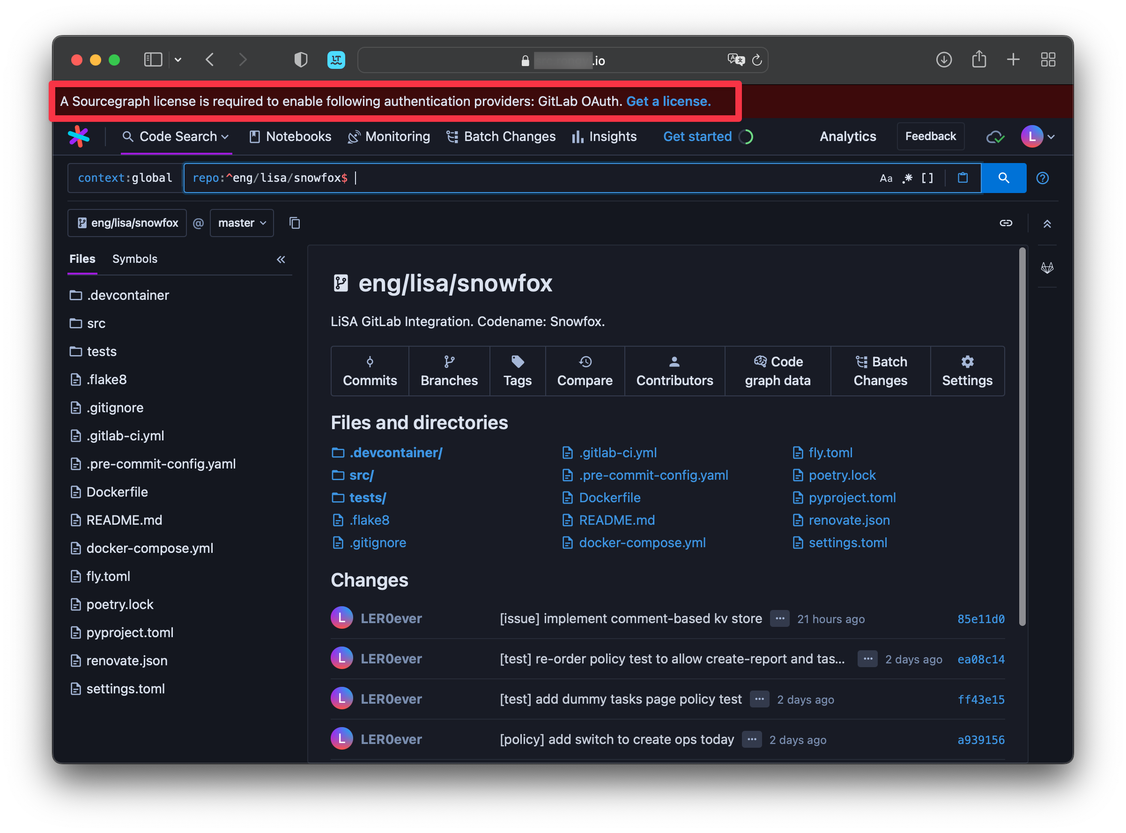Open the master branch selector
The image size is (1126, 833).
[x=241, y=223]
